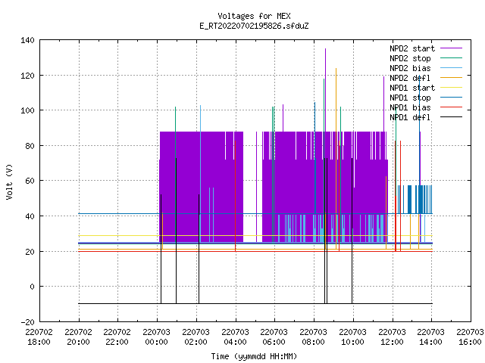Click the y-axis tick value 140
485x363 pixels.
point(27,40)
